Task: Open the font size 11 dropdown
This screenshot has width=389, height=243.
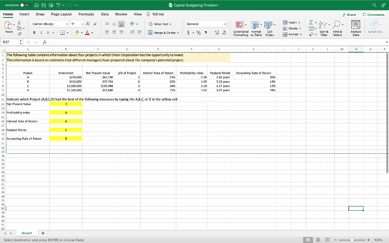Action: 82,24
